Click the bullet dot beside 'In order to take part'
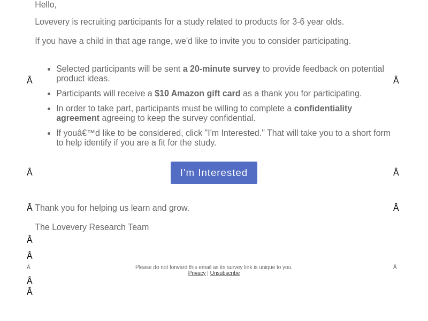Screen dimensions: 428x321 (x=49, y=109)
